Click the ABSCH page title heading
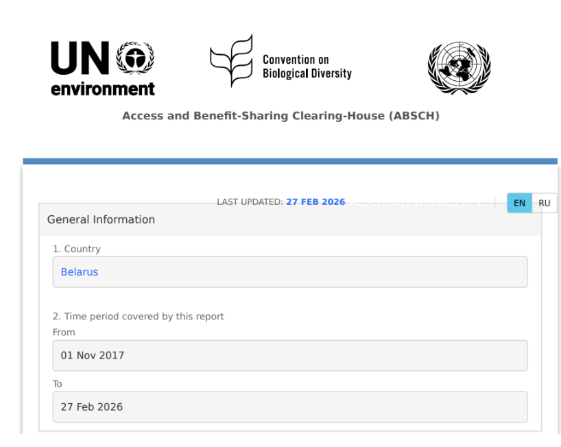This screenshot has width=561, height=447. pyautogui.click(x=280, y=116)
